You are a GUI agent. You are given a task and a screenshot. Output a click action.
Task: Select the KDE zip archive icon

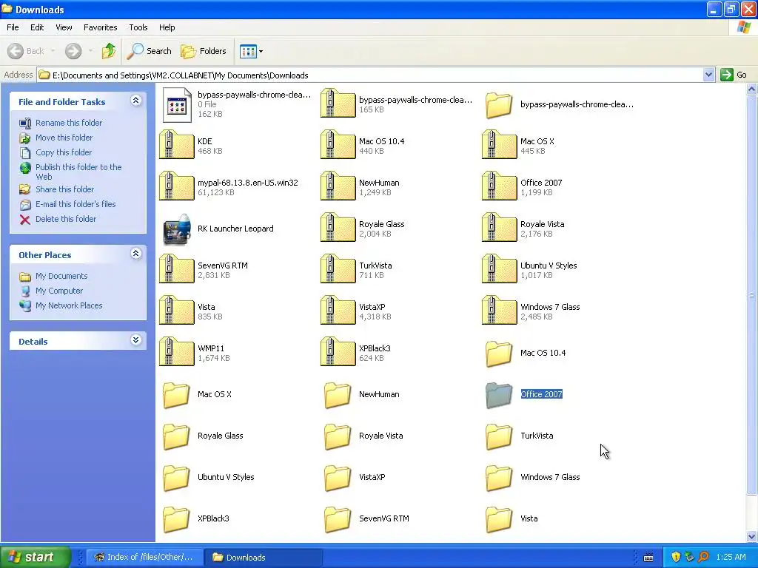[x=176, y=144]
